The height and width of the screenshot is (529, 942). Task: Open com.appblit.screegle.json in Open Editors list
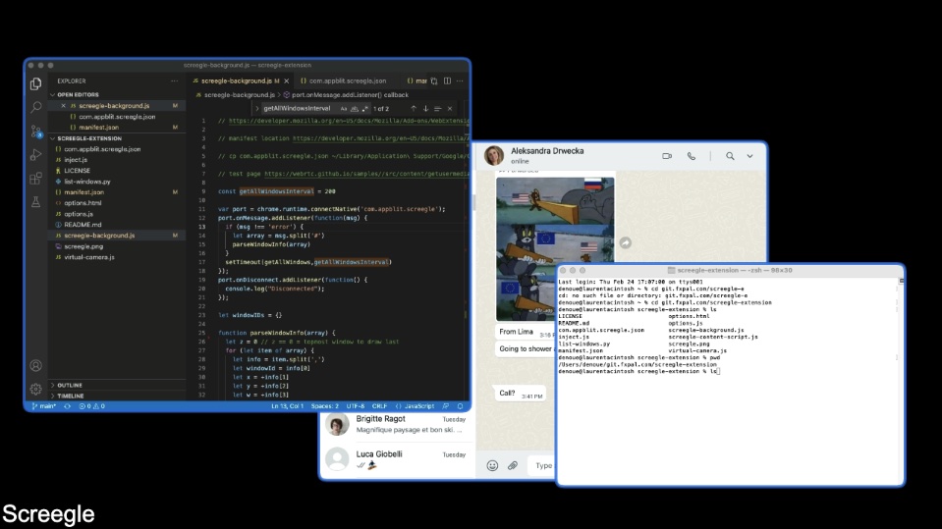[117, 117]
